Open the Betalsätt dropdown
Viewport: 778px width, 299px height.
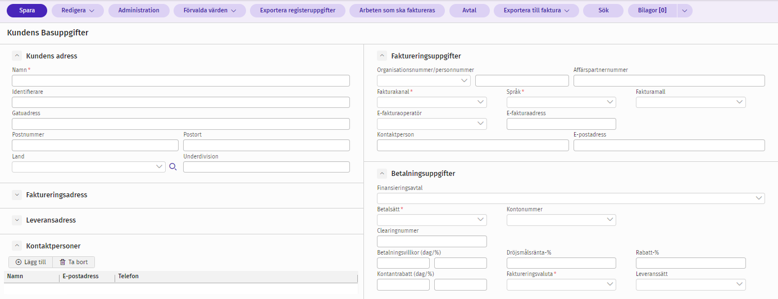click(432, 220)
